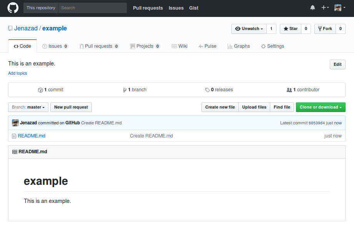Click the Projects counter badge showing 0
354x231 pixels.
(158, 46)
